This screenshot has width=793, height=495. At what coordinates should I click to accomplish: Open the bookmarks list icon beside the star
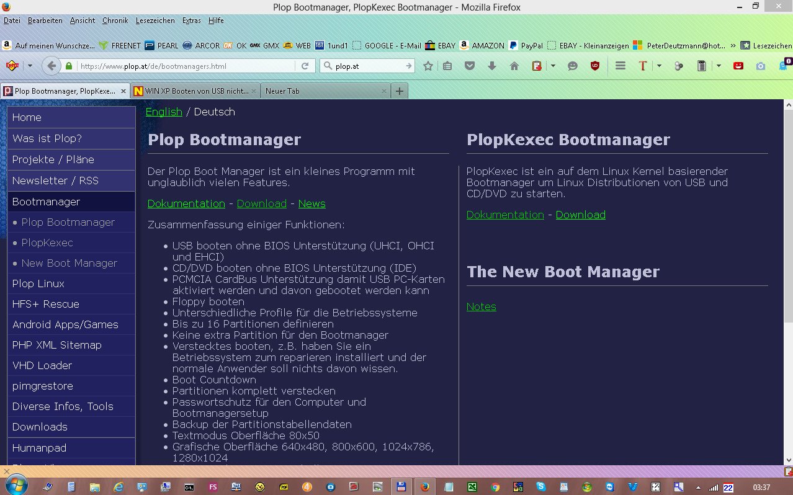click(x=447, y=66)
